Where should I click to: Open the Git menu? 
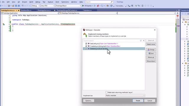click(19, 2)
